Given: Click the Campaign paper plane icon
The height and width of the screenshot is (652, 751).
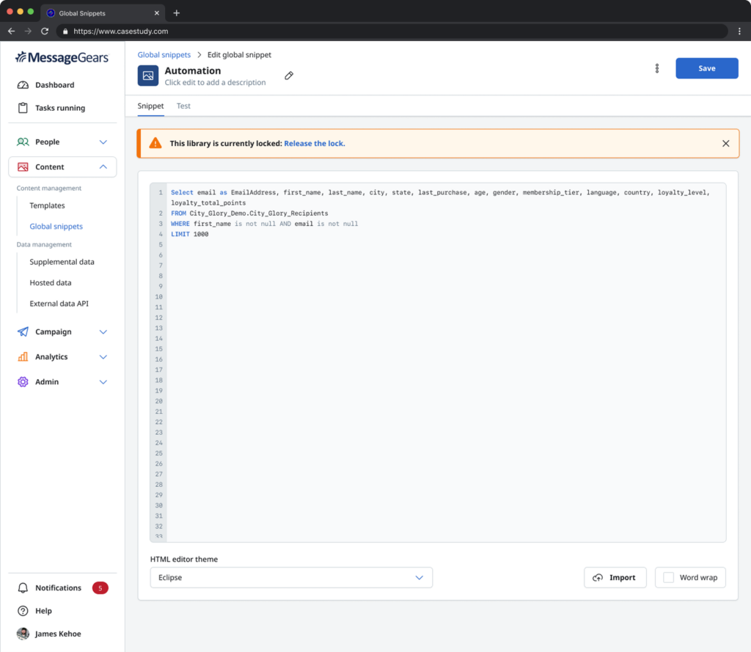Looking at the screenshot, I should coord(23,332).
